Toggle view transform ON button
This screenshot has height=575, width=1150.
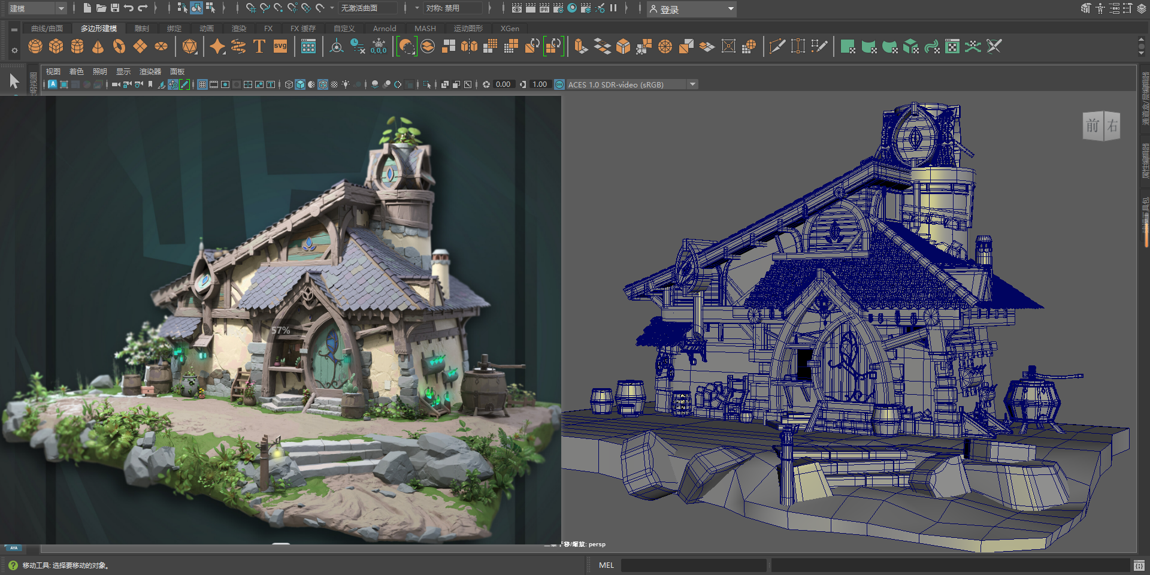pyautogui.click(x=559, y=84)
